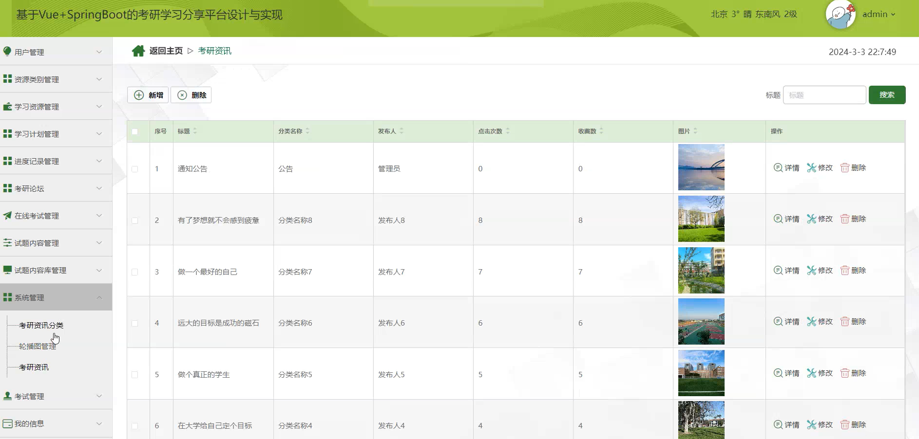Click the 新增 button

point(148,95)
